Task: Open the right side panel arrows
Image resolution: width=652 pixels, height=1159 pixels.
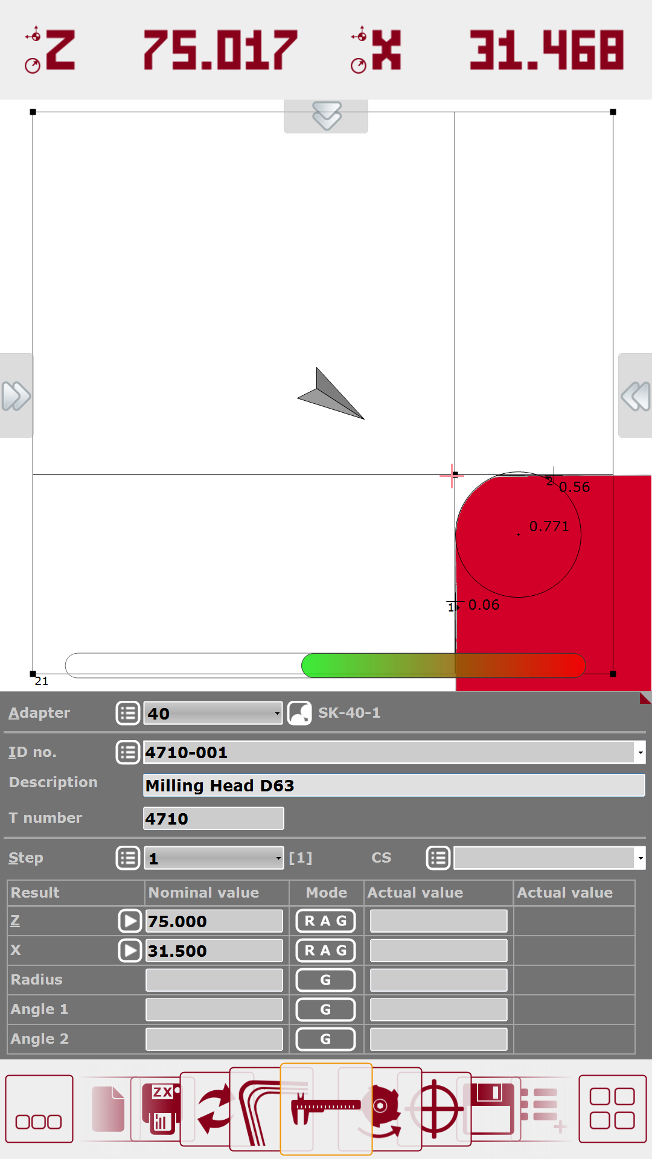Action: pos(636,396)
